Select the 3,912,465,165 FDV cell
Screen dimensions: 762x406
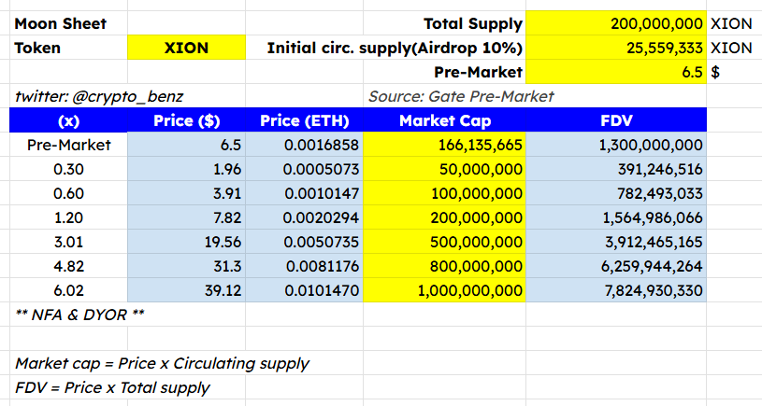(616, 242)
